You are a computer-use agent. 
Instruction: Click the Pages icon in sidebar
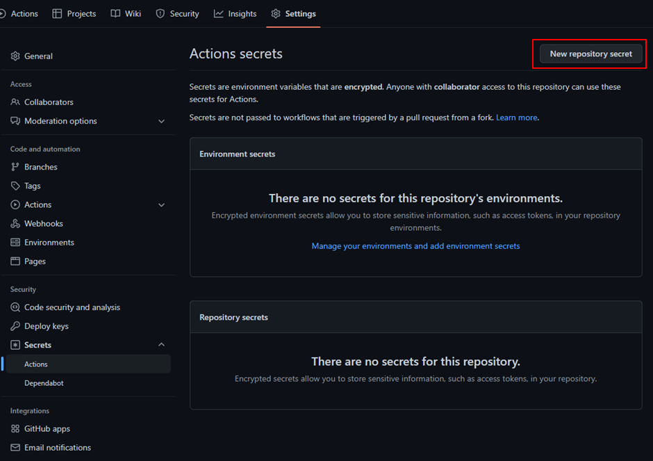pyautogui.click(x=15, y=261)
